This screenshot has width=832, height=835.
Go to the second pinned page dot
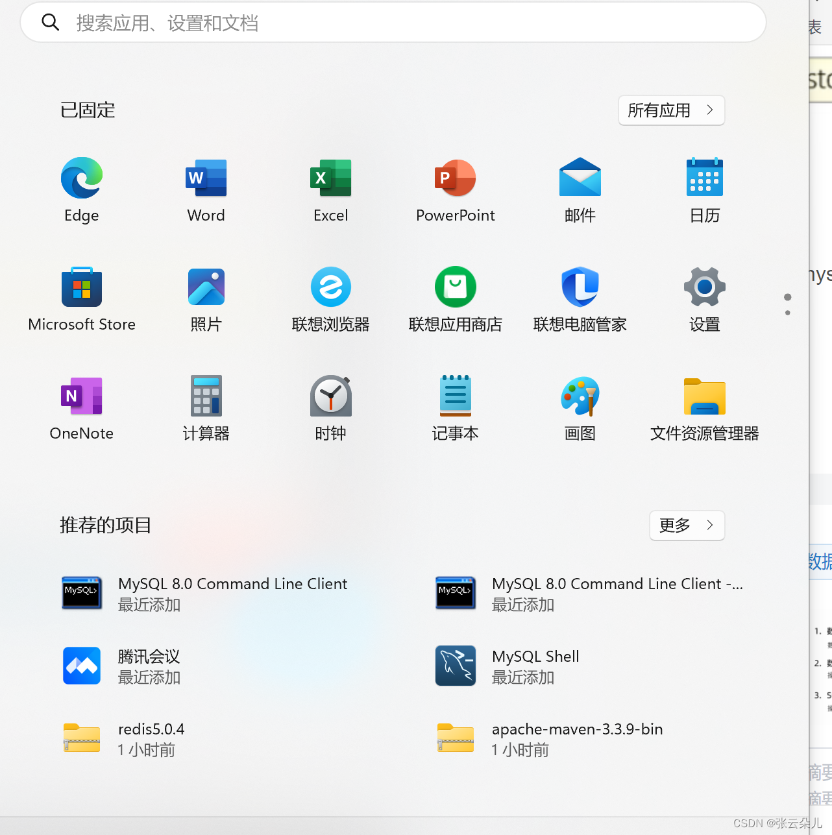coord(788,313)
